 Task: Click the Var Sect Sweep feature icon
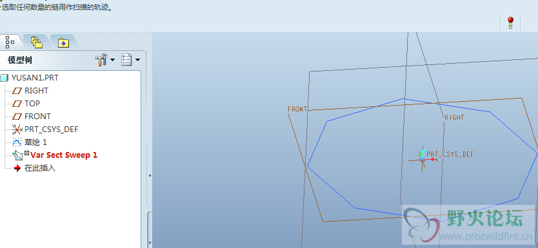17,155
